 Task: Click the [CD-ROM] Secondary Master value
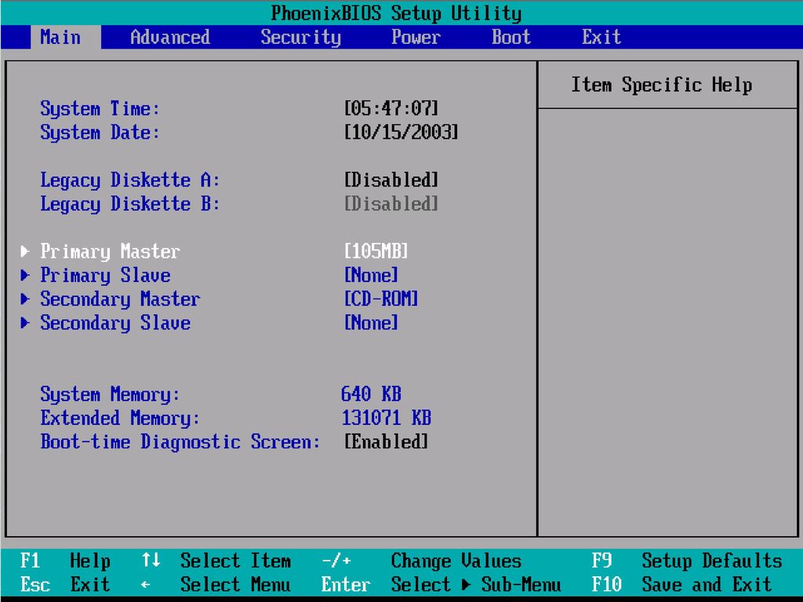[381, 299]
